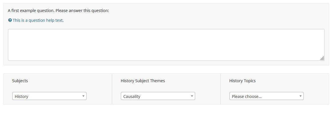The image size is (334, 114).
Task: Click the 'A first example question' text
Action: pos(31,11)
